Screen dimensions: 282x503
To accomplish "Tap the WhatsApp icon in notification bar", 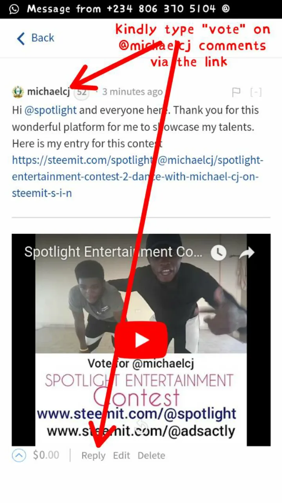I will pos(14,9).
